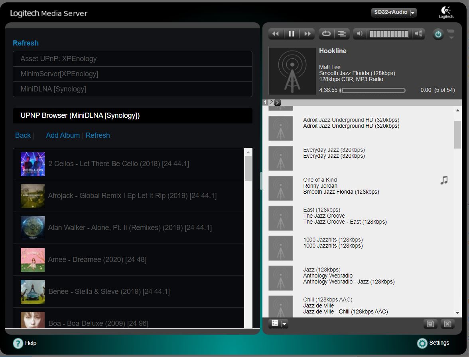
Task: Select MinimServer[XPEnology] server
Action: pos(132,74)
